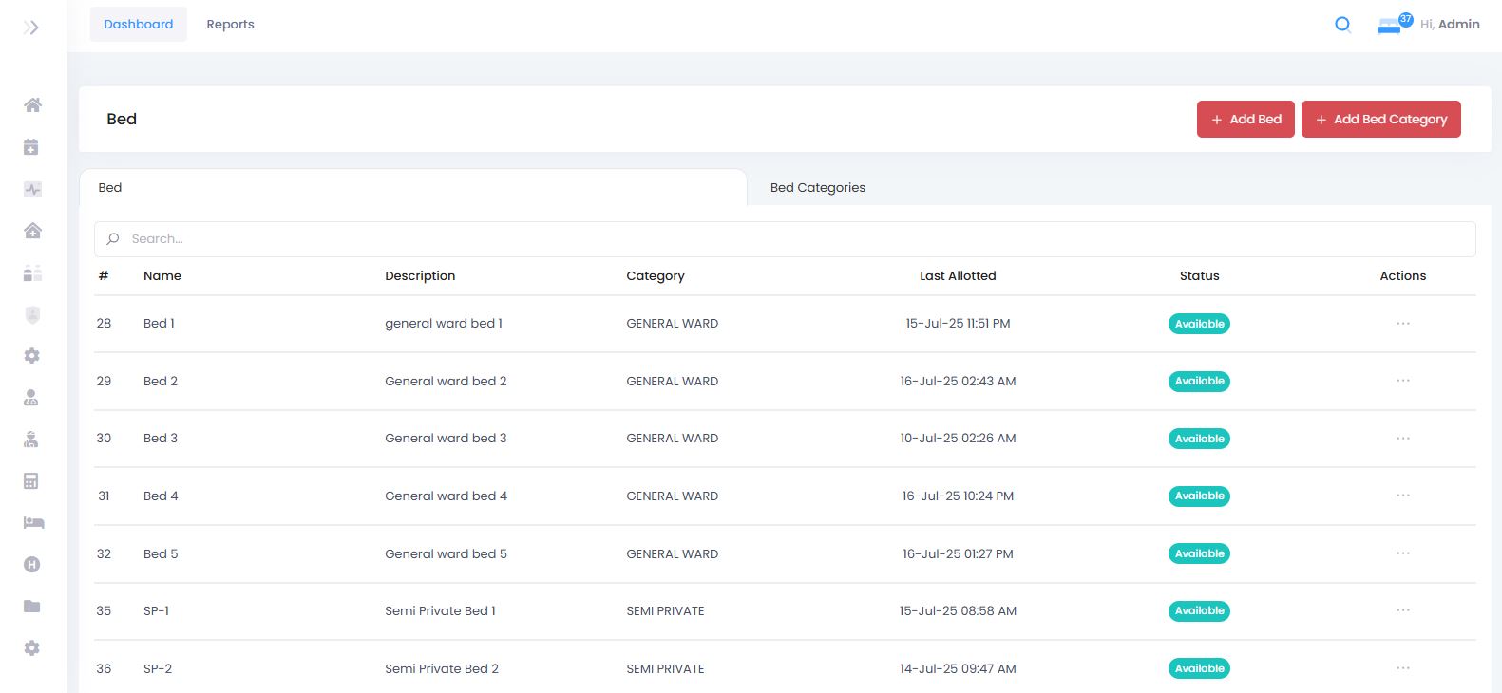The height and width of the screenshot is (693, 1502).
Task: Click the Name column header
Action: [x=162, y=276]
